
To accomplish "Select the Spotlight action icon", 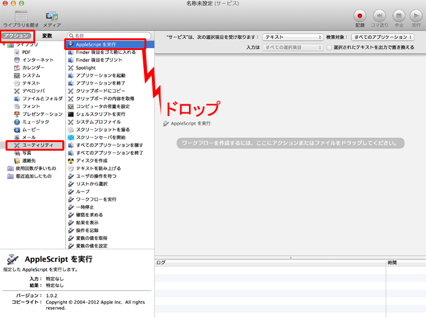I will [x=70, y=68].
